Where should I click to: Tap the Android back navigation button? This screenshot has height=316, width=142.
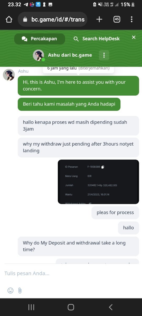[x=111, y=307]
